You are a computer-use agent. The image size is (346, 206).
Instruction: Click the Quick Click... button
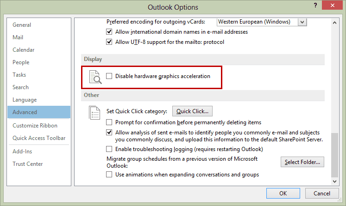coord(192,111)
